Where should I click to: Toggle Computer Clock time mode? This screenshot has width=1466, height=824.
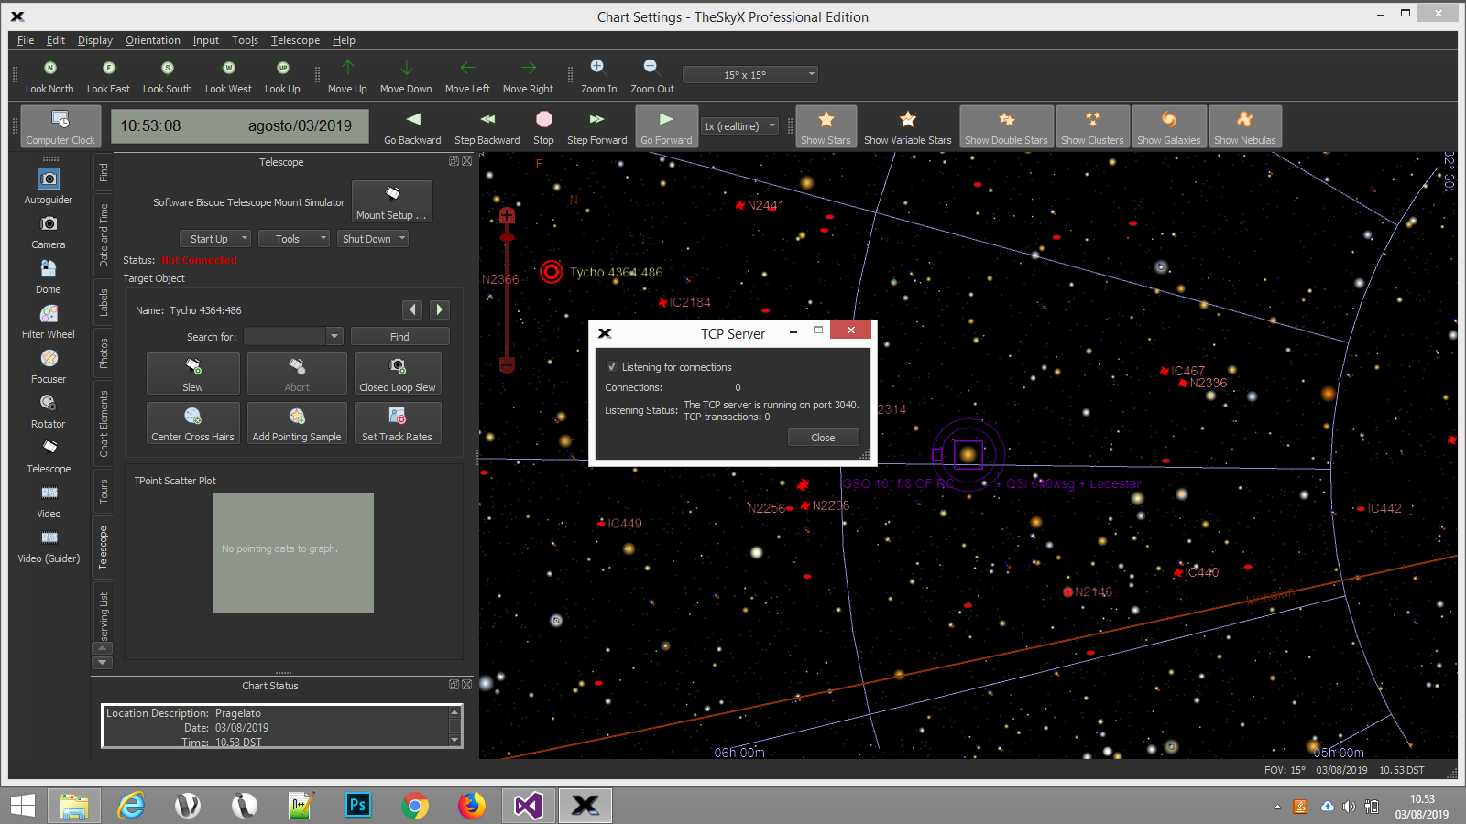click(60, 126)
